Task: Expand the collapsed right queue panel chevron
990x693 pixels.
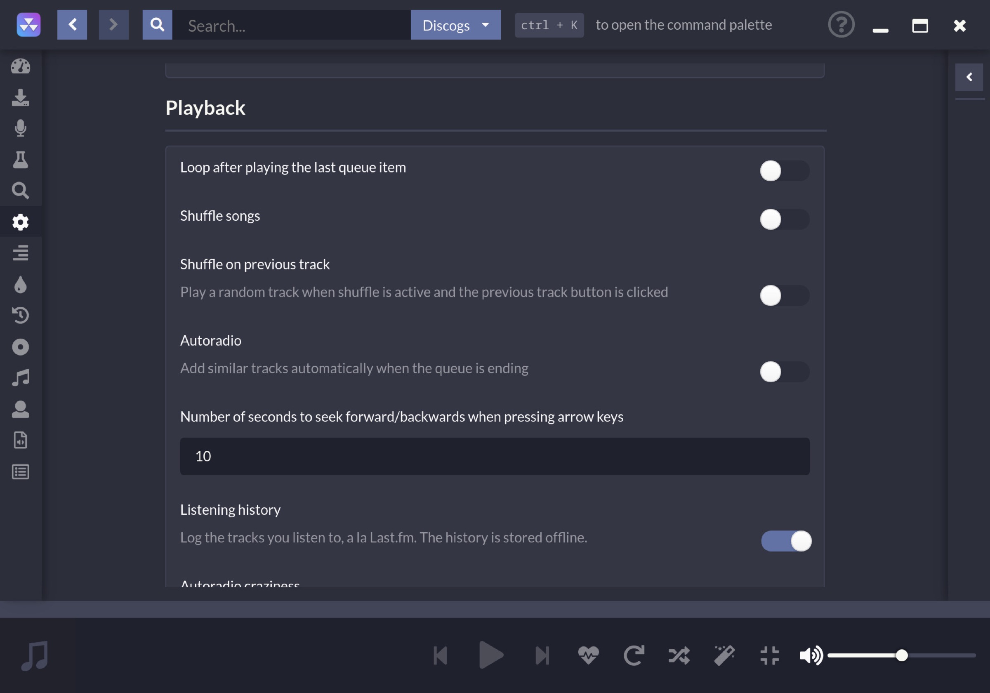Action: pos(969,77)
